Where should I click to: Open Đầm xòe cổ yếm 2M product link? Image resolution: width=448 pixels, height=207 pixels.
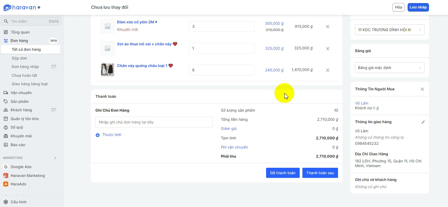(x=137, y=22)
